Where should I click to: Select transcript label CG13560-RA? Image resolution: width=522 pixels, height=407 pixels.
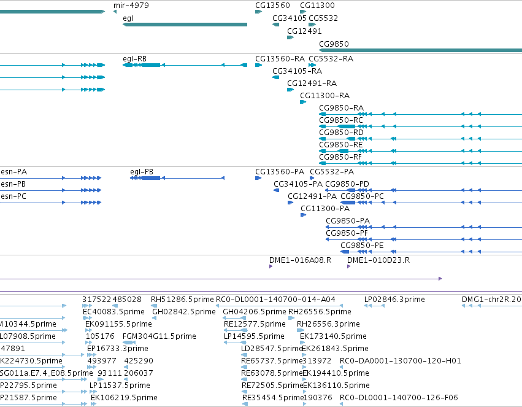[280, 59]
